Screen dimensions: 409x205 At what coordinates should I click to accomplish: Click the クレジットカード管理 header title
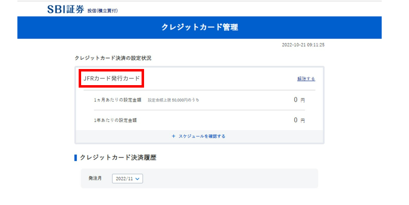coord(200,27)
